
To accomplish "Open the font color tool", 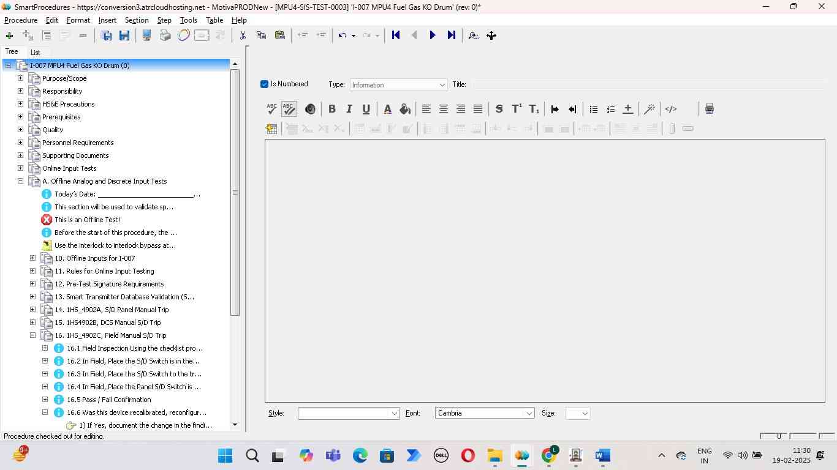I will (387, 109).
